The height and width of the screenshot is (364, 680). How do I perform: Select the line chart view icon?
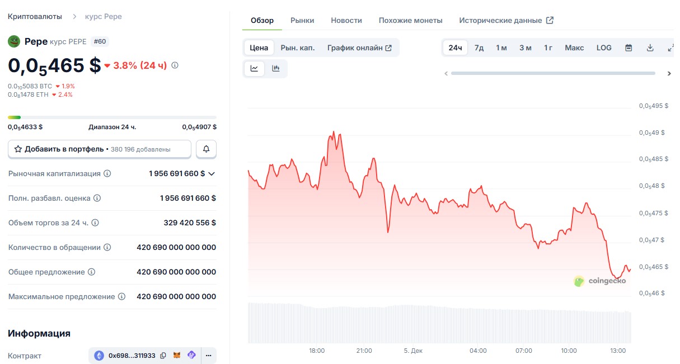point(255,68)
